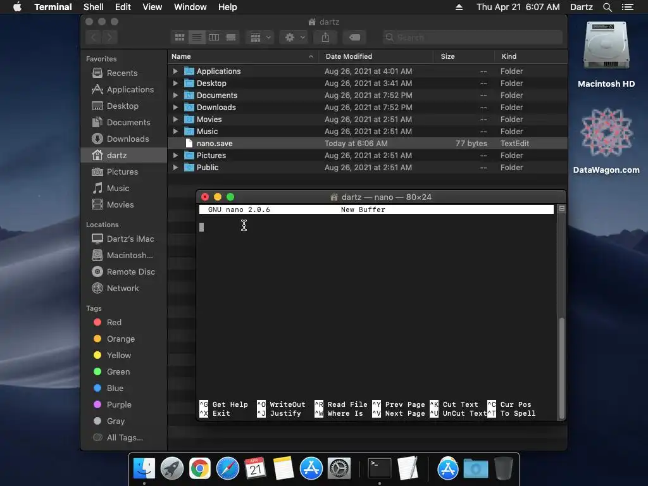Sort by the Size column header
Viewport: 648px width, 486px height.
pos(464,56)
